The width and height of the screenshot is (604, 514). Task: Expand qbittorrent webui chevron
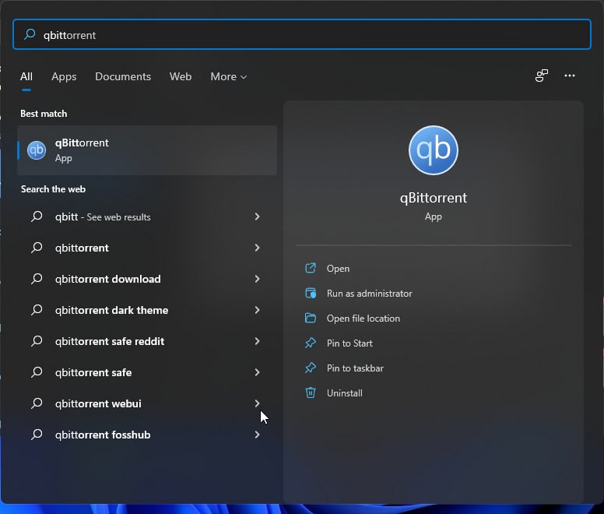click(x=257, y=403)
